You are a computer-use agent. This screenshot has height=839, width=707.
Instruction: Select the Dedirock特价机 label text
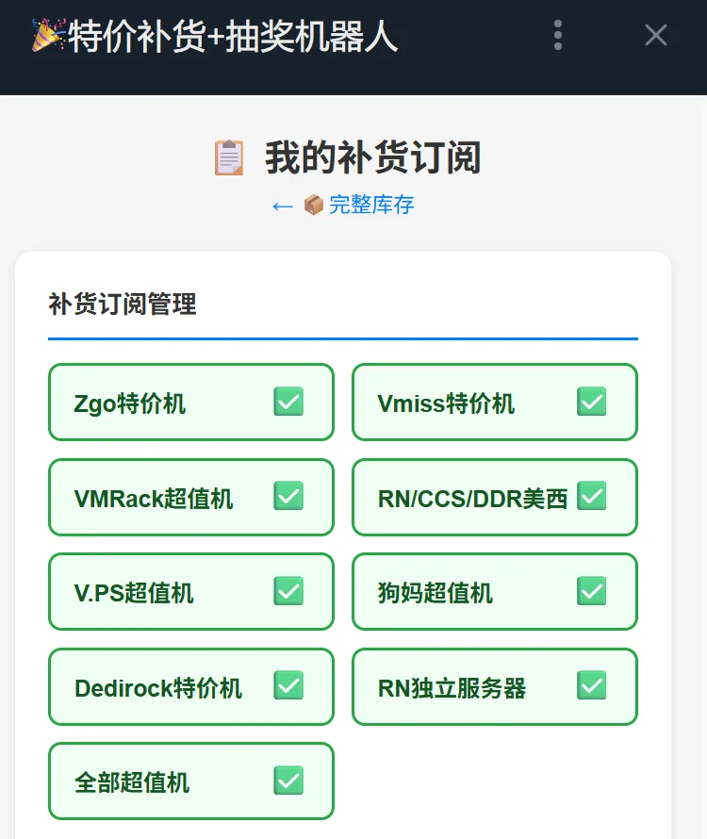(158, 688)
